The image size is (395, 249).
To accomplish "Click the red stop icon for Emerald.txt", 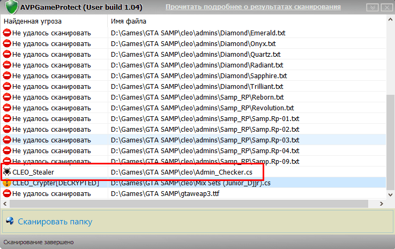I will tap(7, 33).
